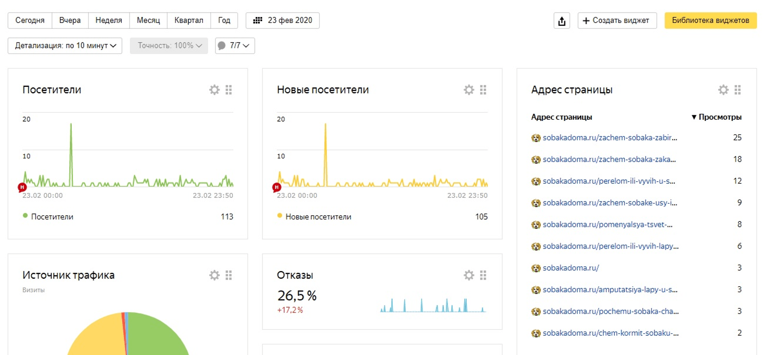Viewport: 767px width, 355px height.
Task: Click favicon beside zachem-sobaka-zabir link
Action: (536, 138)
